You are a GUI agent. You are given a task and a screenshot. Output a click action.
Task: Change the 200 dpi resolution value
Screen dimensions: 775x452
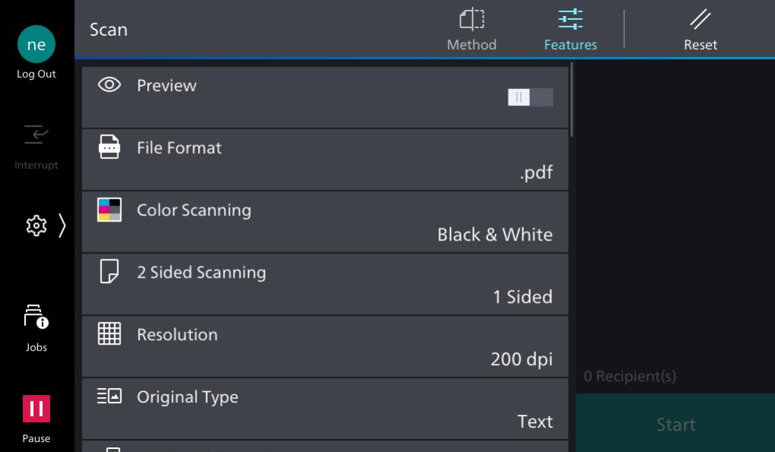521,359
